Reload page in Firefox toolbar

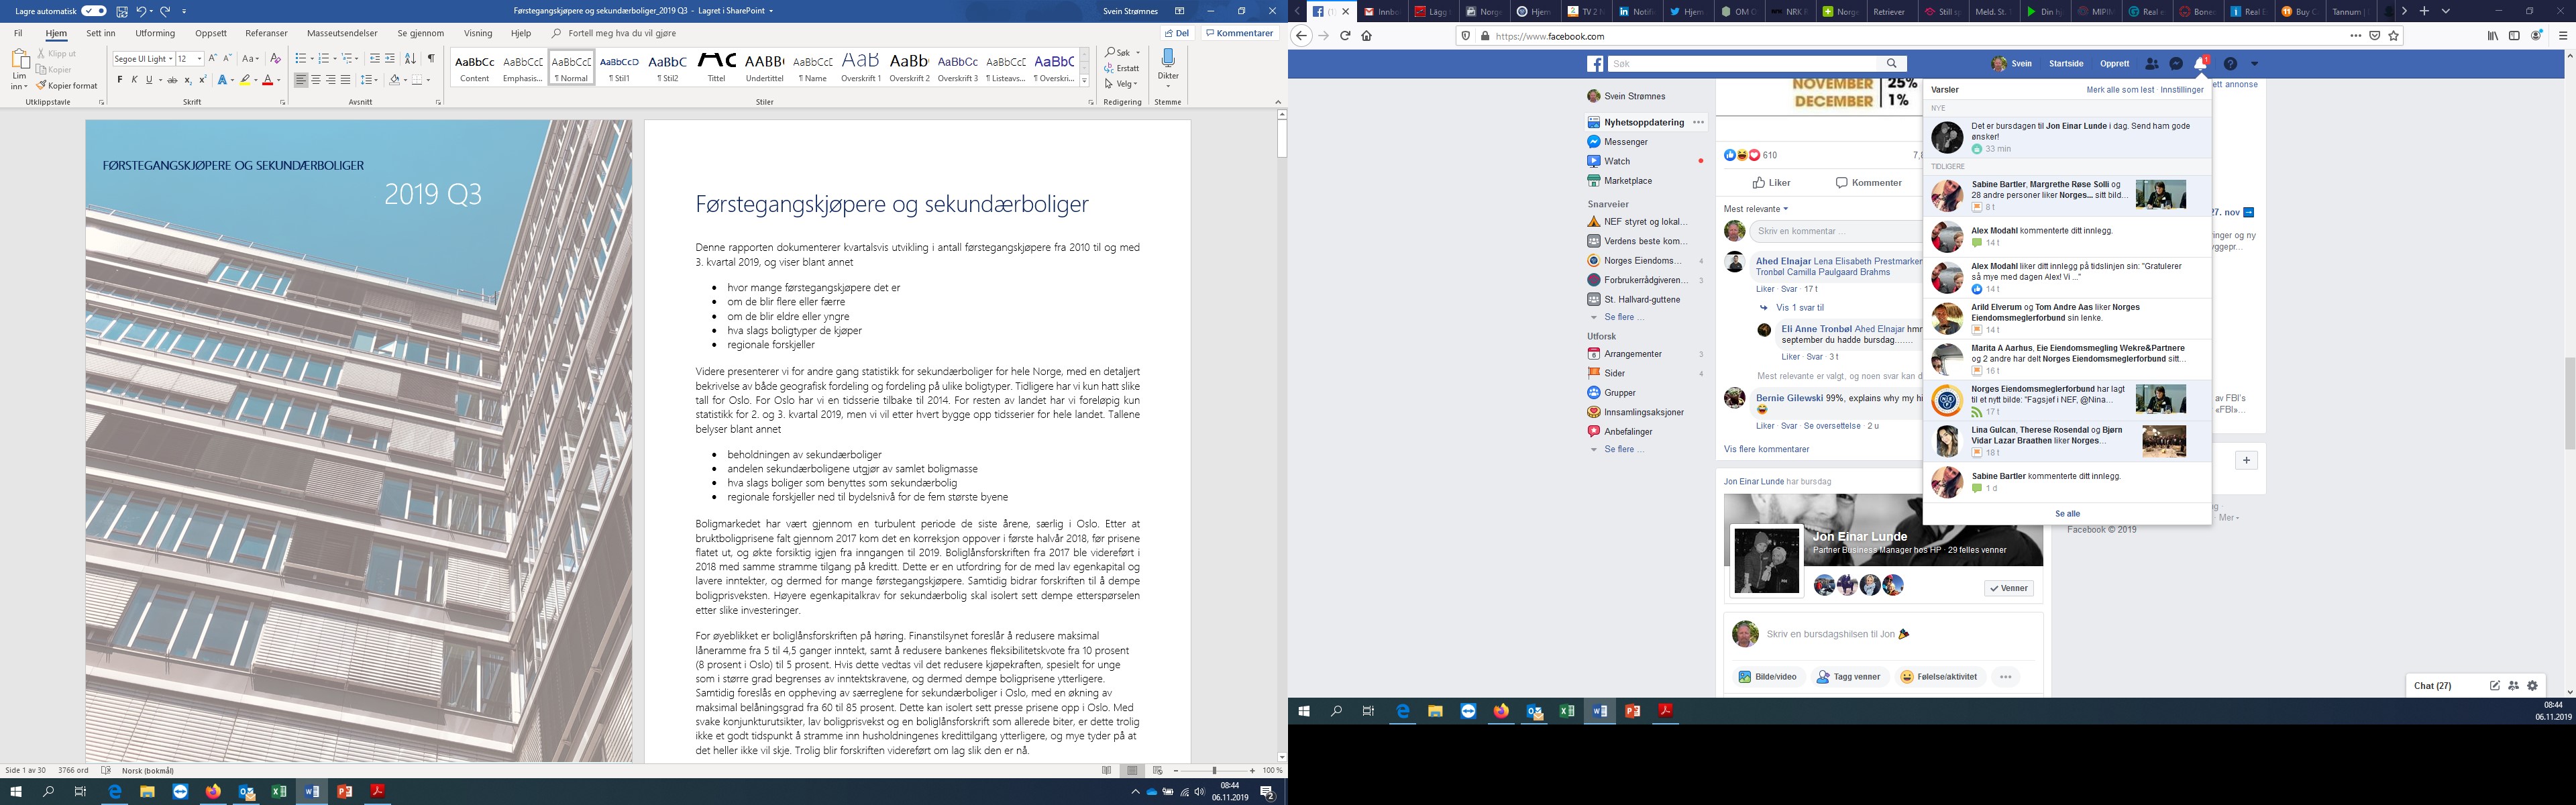pyautogui.click(x=1345, y=35)
